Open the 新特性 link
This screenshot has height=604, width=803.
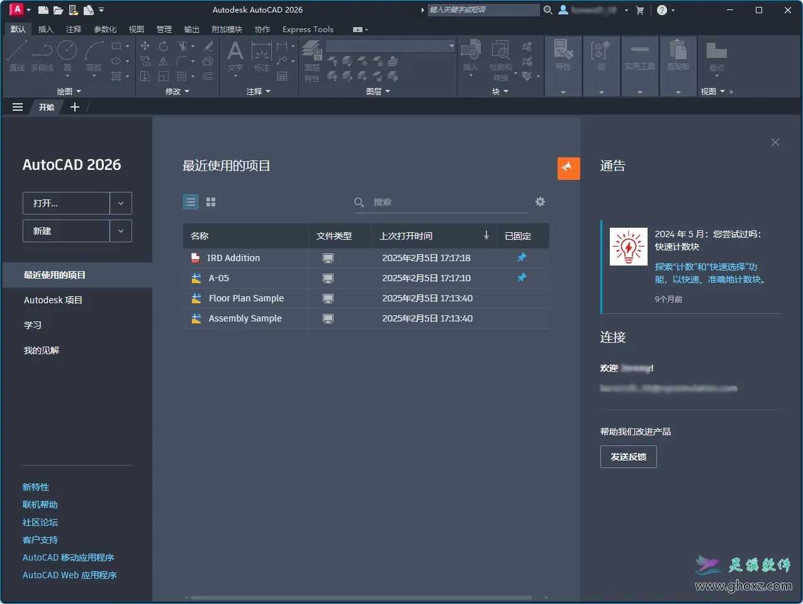coord(36,487)
